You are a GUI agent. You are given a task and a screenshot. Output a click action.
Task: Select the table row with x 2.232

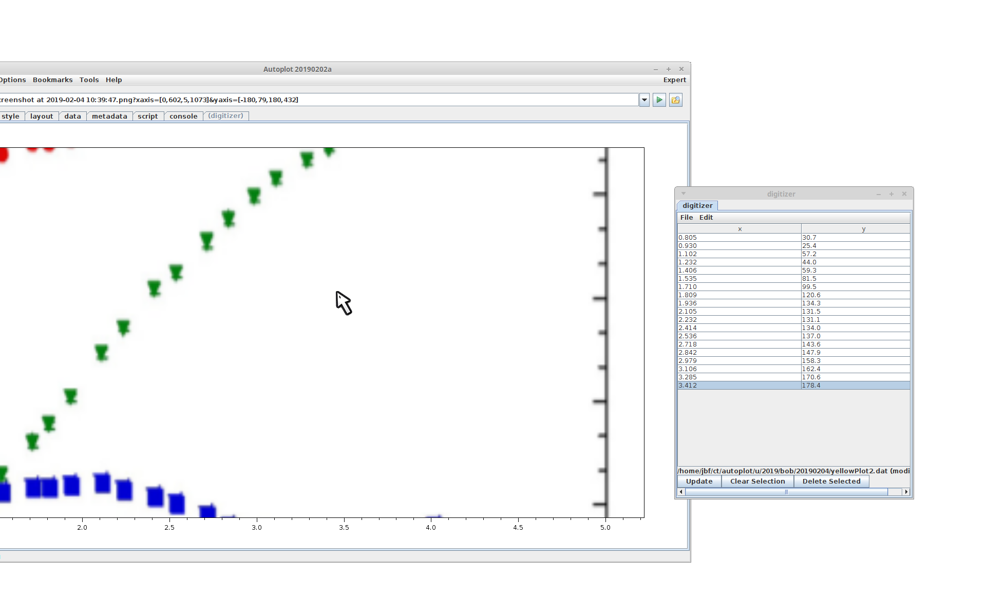[x=794, y=320]
